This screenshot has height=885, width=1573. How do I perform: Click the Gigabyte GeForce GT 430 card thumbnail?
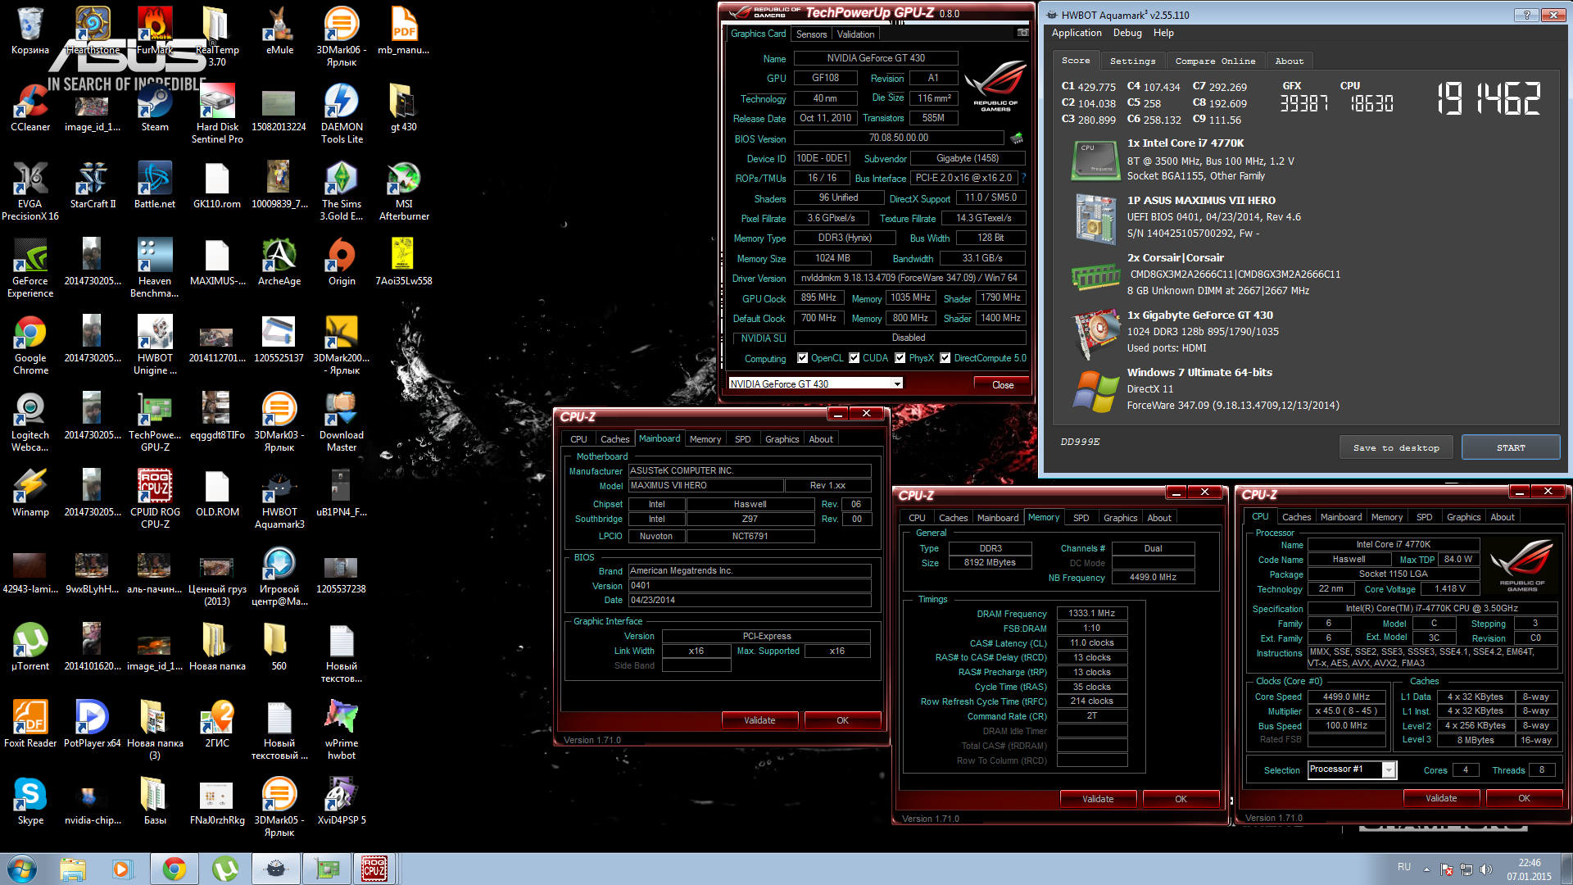point(1096,334)
